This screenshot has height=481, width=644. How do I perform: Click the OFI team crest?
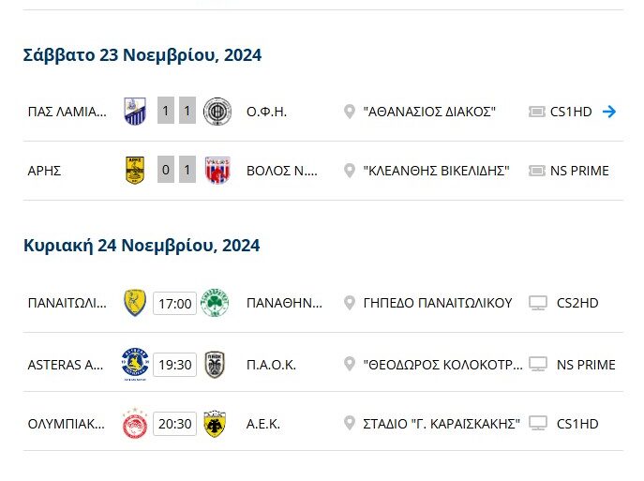pyautogui.click(x=217, y=112)
